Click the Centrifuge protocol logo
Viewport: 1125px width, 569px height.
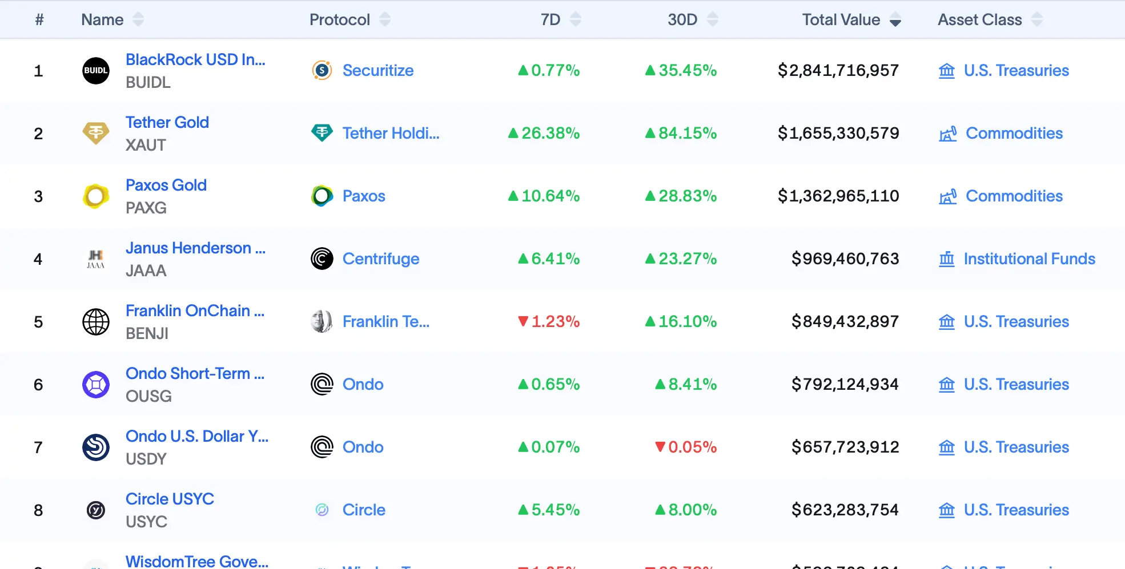pos(322,259)
